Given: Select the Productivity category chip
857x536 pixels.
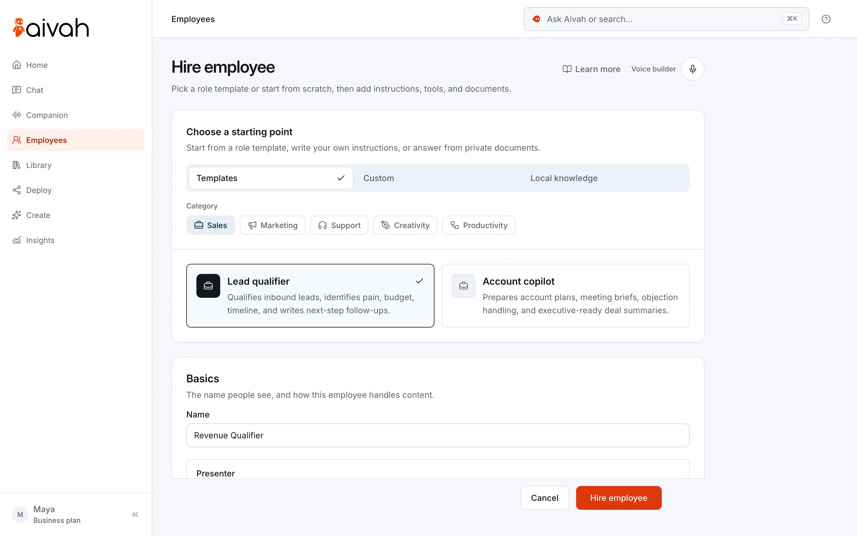Looking at the screenshot, I should coord(479,225).
